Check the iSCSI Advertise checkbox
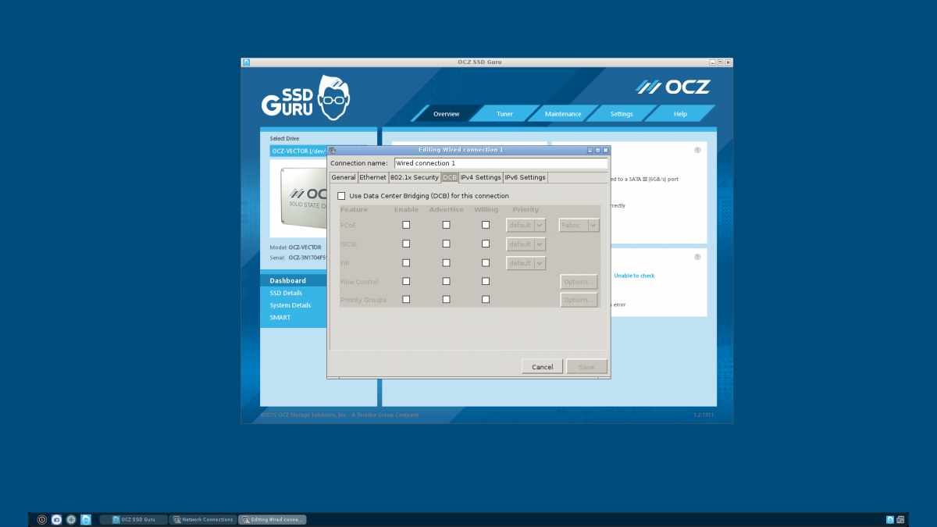 click(446, 244)
